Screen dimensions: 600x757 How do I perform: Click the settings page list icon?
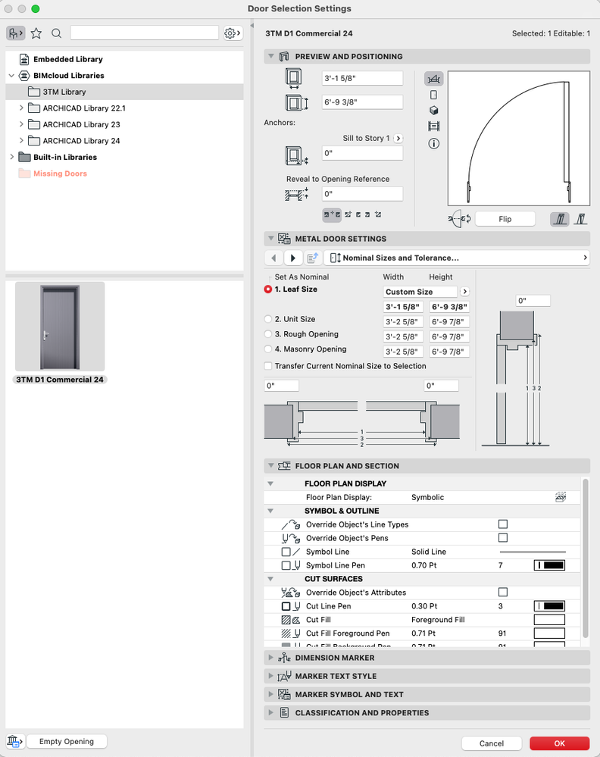(x=313, y=258)
